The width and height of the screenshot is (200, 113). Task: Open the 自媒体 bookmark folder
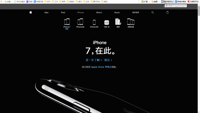pos(71,2)
